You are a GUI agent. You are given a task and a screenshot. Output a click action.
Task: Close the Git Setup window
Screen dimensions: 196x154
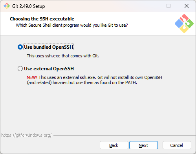(x=187, y=6)
